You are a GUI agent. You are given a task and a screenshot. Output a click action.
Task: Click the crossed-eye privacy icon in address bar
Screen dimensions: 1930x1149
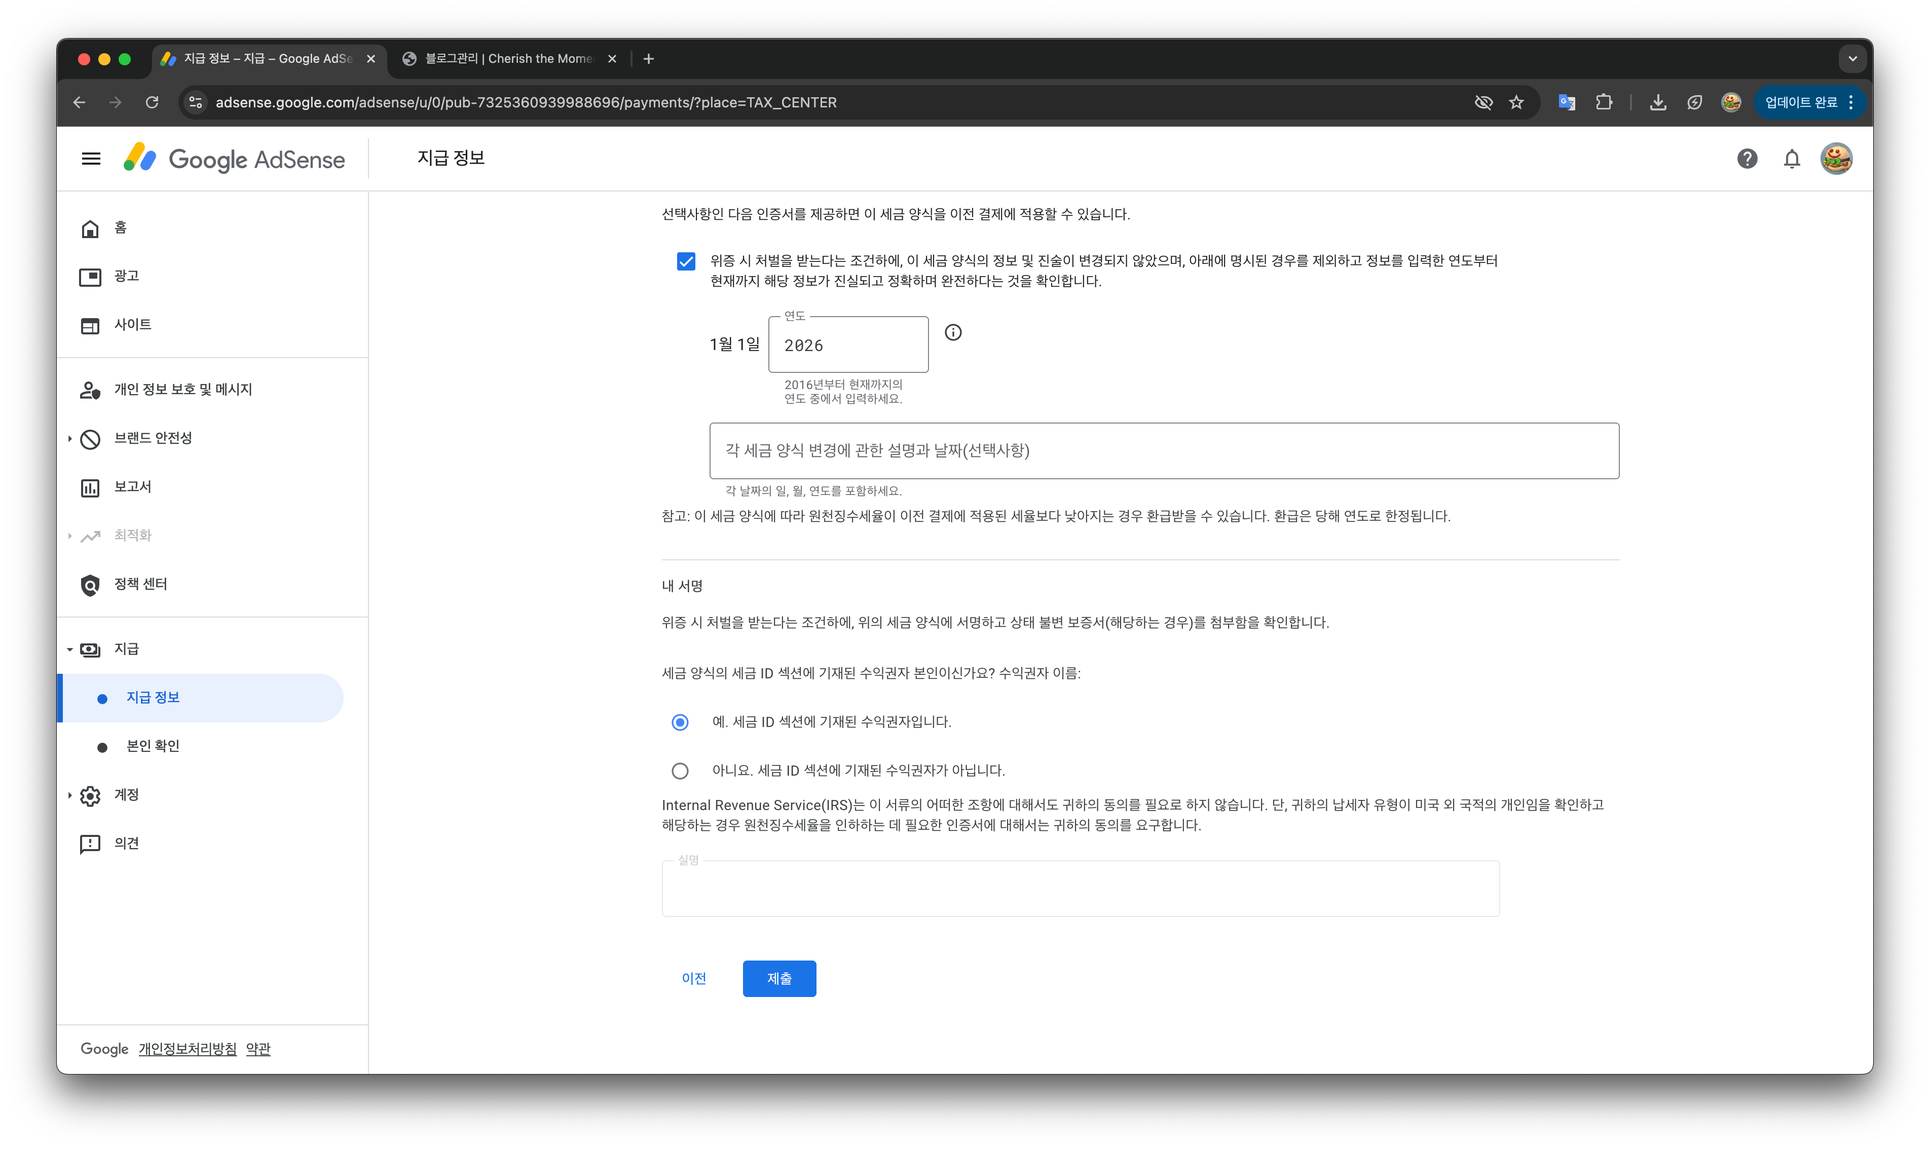[1483, 102]
